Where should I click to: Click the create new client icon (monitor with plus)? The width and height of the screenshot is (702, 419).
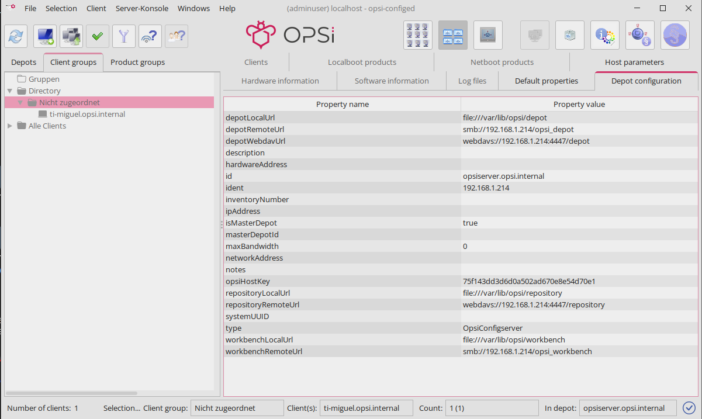(x=45, y=36)
